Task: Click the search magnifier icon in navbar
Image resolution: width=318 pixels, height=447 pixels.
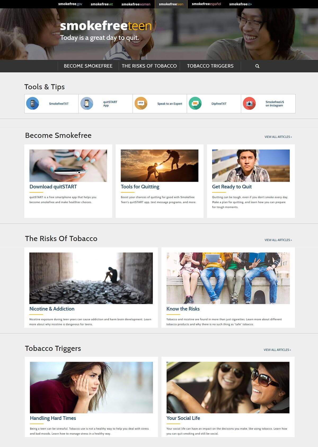Action: click(257, 66)
